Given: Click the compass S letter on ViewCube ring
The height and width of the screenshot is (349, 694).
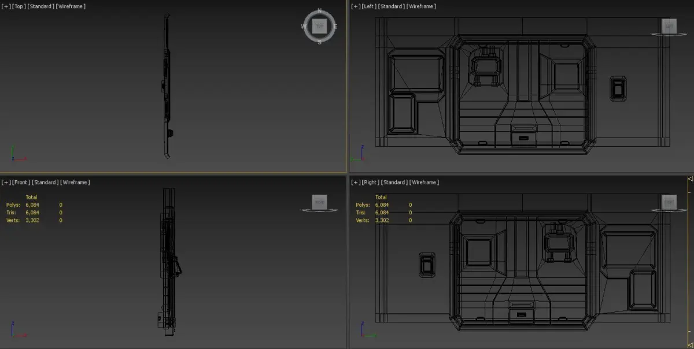Looking at the screenshot, I should pyautogui.click(x=319, y=42).
